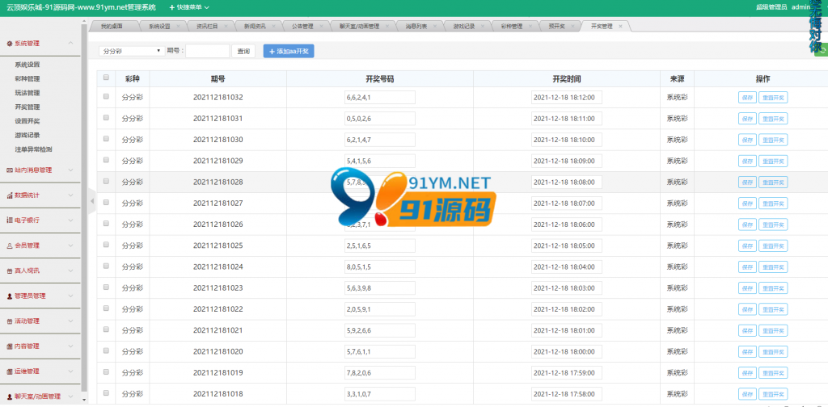Click the plus icon beside 快捷菜单
Image resolution: width=828 pixels, height=407 pixels.
172,7
